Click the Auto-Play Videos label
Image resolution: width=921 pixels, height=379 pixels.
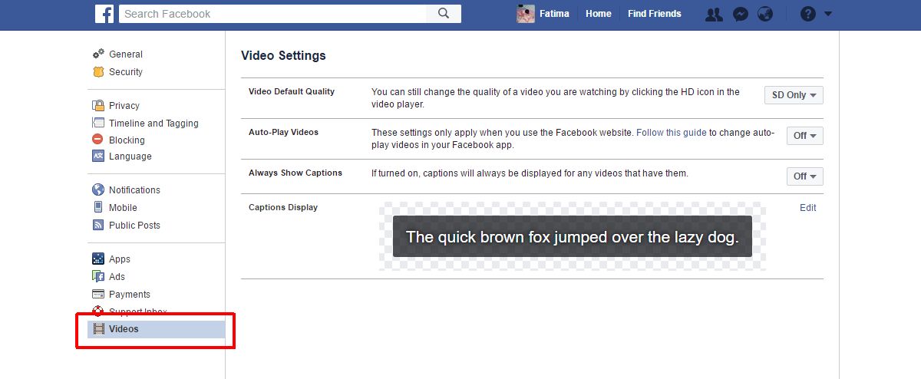pyautogui.click(x=283, y=132)
